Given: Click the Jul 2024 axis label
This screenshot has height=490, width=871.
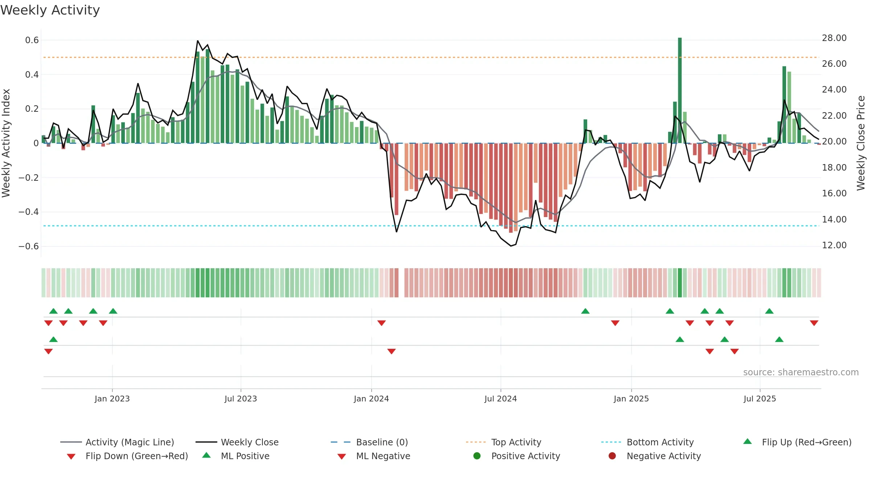Looking at the screenshot, I should 500,399.
